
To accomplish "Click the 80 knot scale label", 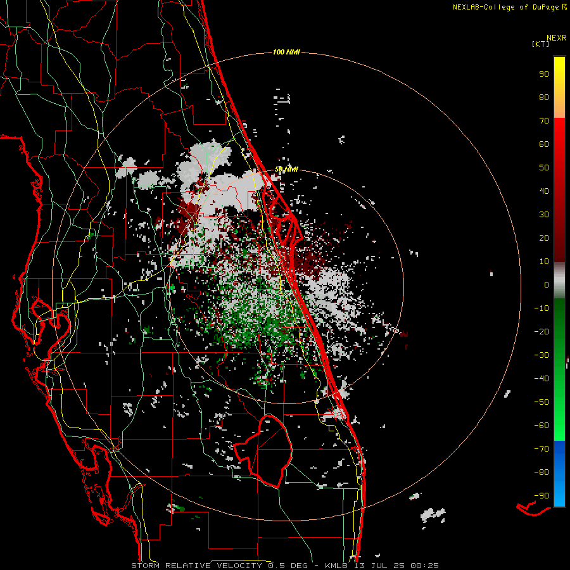I will [544, 97].
